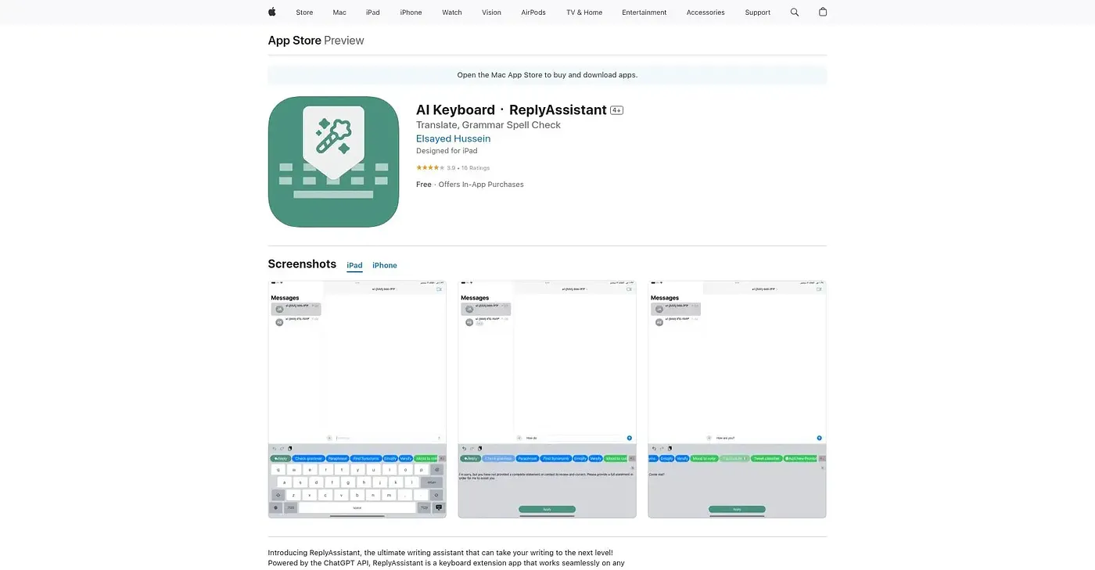This screenshot has height=570, width=1095.
Task: Open the iPad nav item
Action: point(373,13)
